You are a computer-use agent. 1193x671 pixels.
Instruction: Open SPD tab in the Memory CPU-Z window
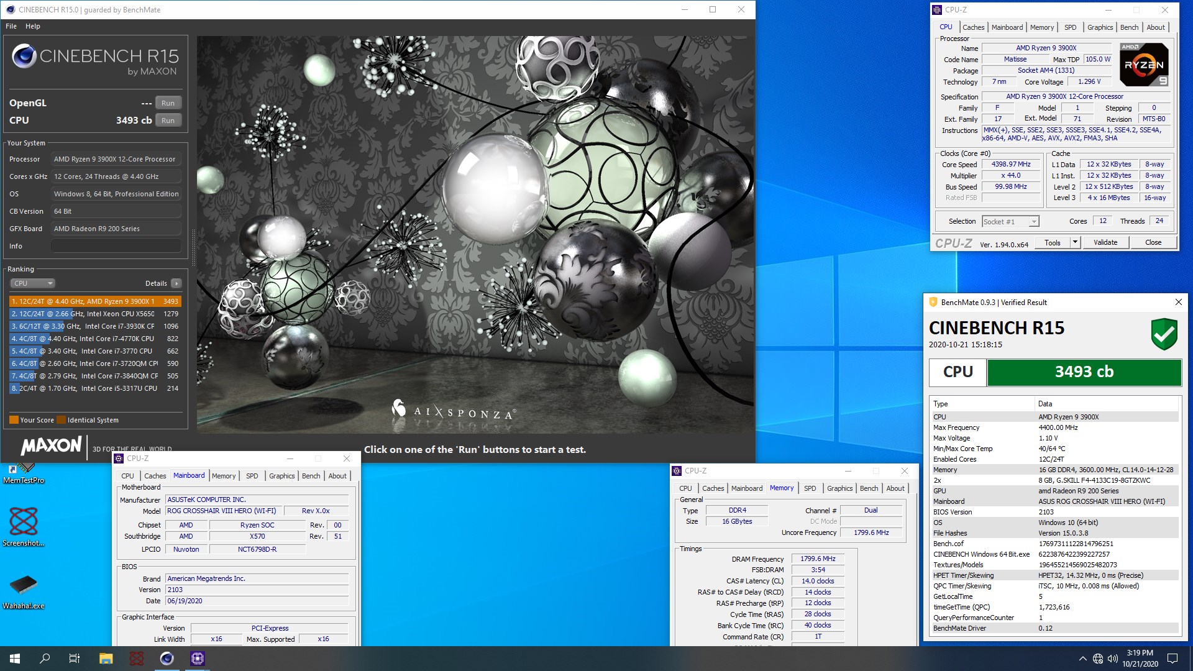pyautogui.click(x=810, y=488)
